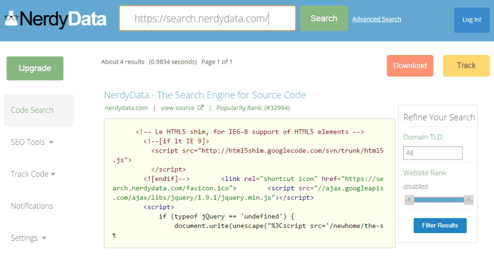494x258 pixels.
Task: Click the right handle of Website Rank slider
Action: [468, 199]
